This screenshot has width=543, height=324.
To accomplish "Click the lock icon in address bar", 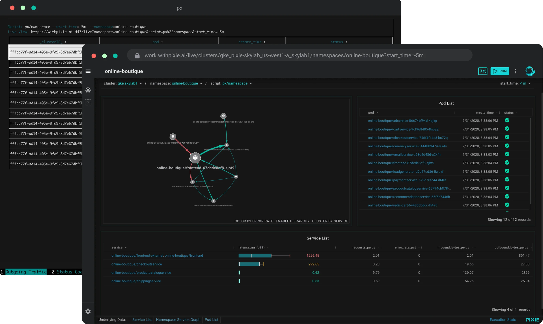I will coord(137,55).
